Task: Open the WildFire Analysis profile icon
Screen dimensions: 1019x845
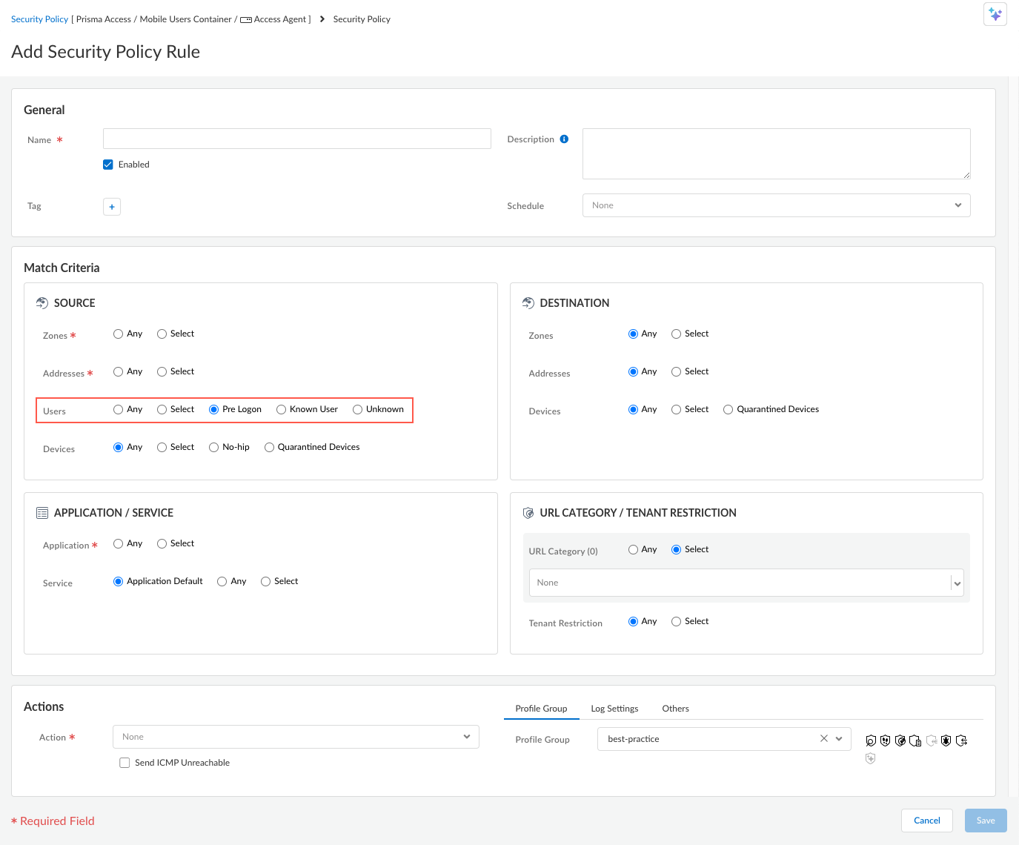Action: coord(961,740)
